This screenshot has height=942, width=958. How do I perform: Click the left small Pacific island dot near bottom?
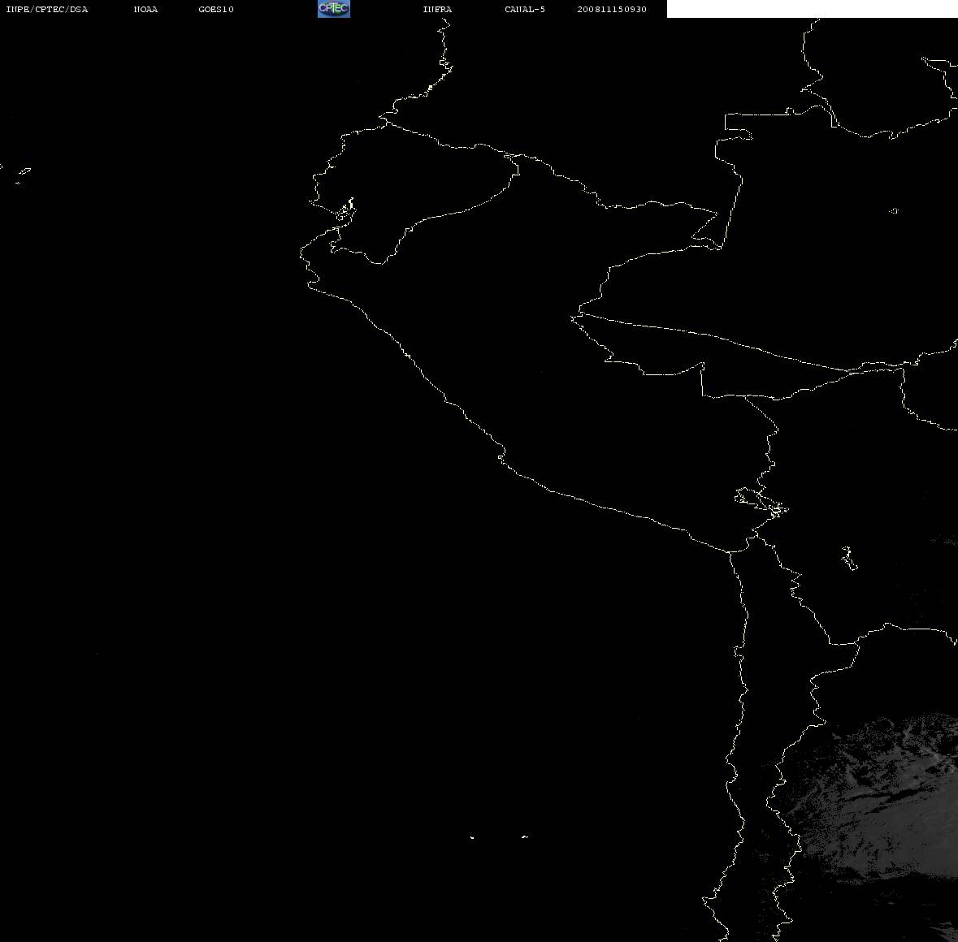pos(471,837)
